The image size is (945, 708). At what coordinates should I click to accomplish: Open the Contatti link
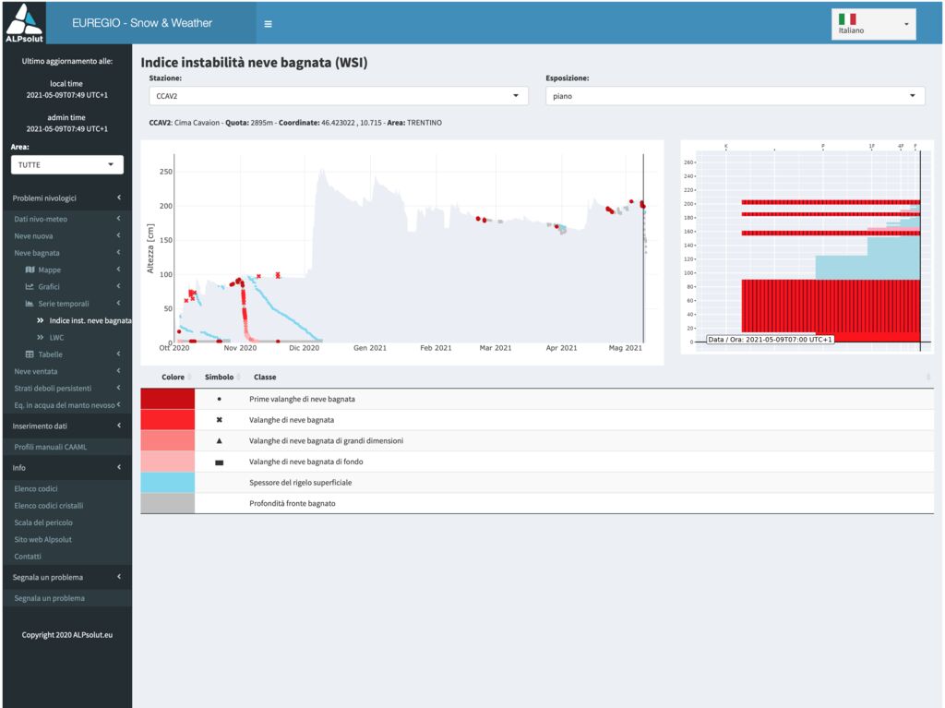[28, 557]
